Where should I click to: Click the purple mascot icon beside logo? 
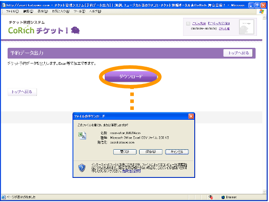point(75,30)
